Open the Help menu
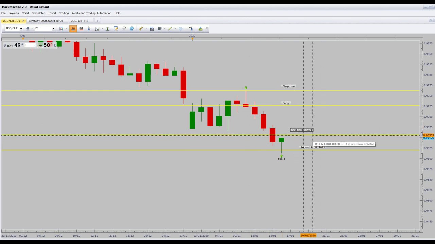 117,13
